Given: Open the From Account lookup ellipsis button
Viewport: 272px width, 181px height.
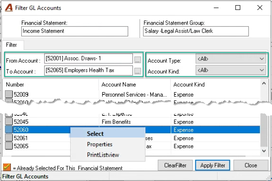Looking at the screenshot, I should point(138,60).
